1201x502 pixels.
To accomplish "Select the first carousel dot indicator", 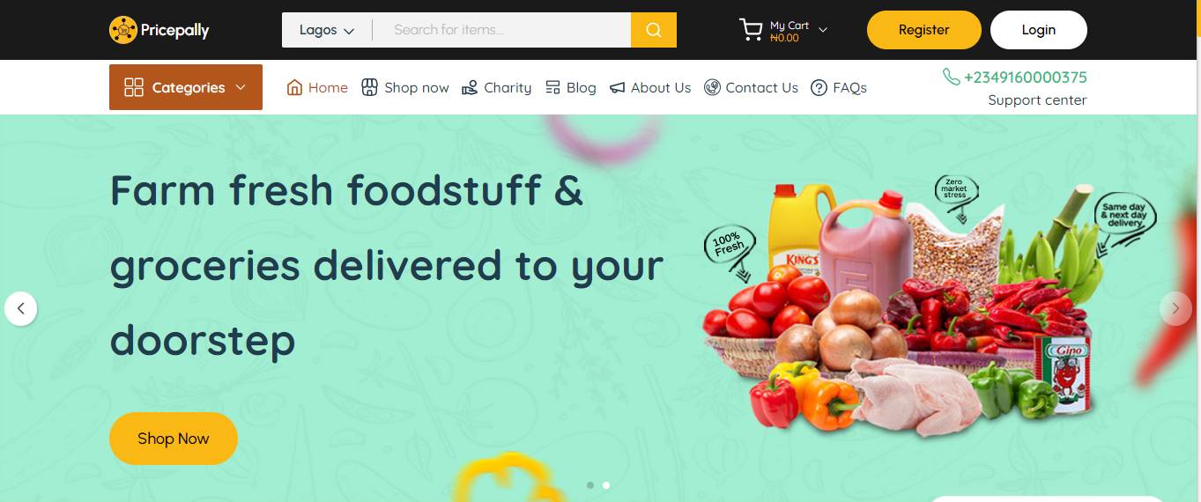I will pos(590,485).
